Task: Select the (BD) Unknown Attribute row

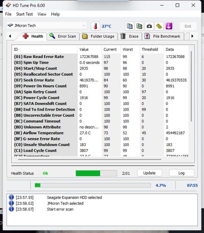Action: pos(101,127)
